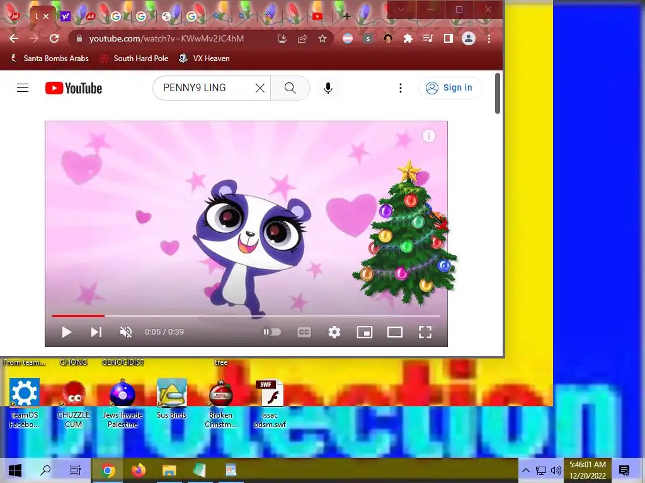Show video info card icon
The height and width of the screenshot is (483, 645).
428,136
